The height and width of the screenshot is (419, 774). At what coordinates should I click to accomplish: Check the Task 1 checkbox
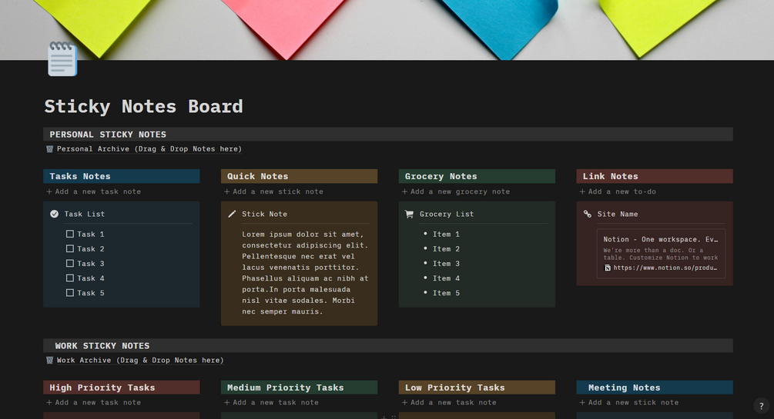tap(70, 234)
